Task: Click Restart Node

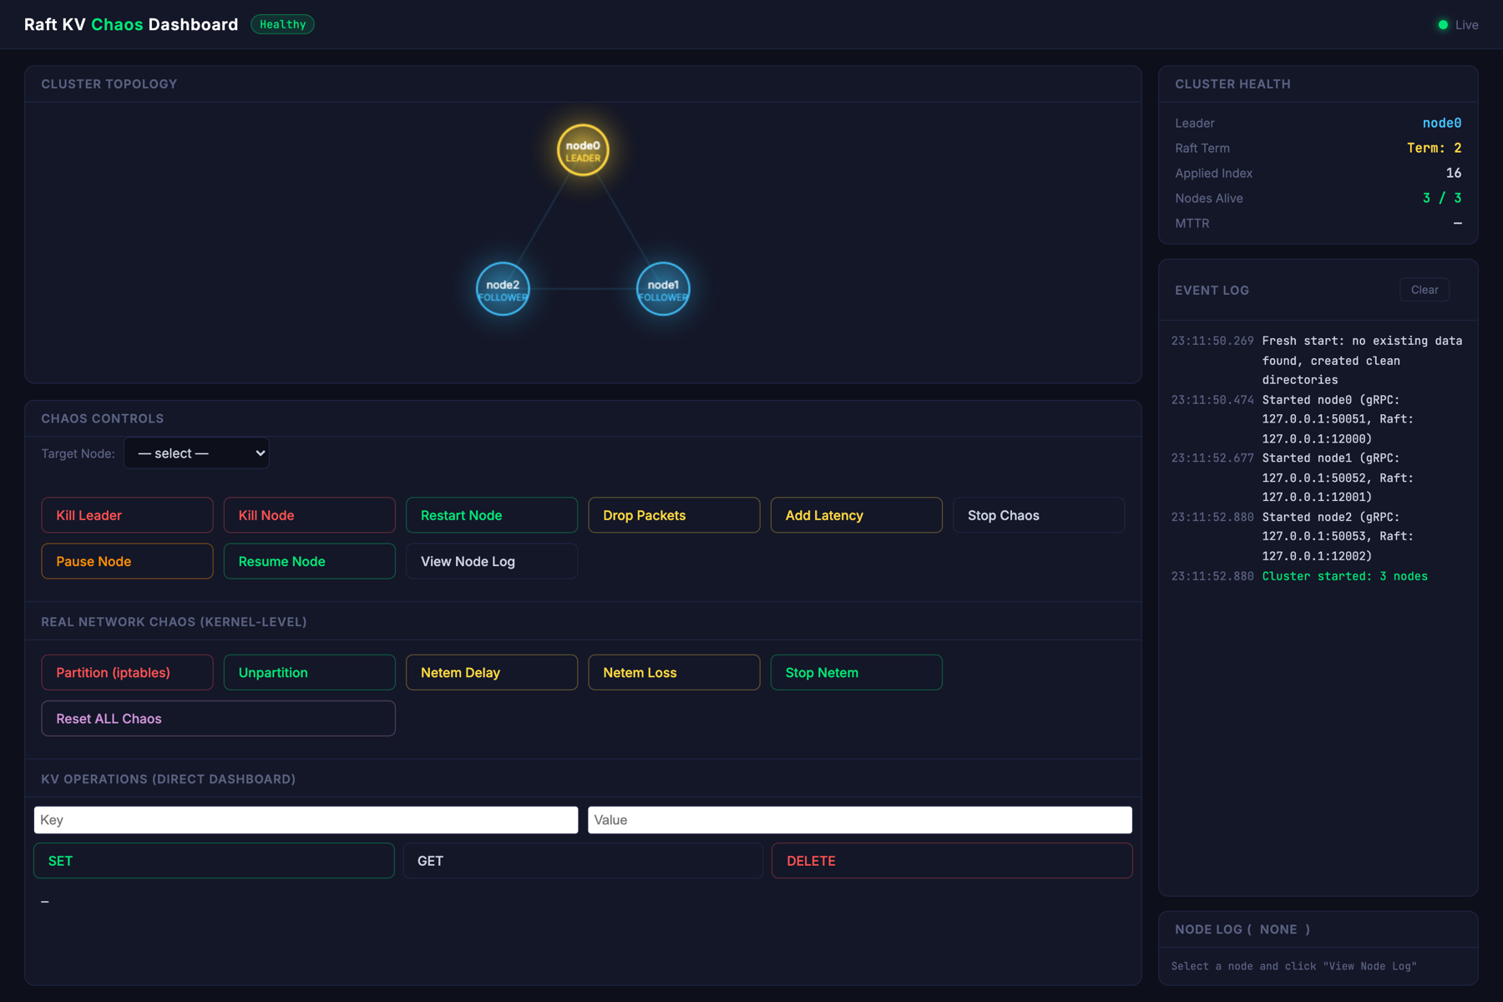Action: coord(492,515)
